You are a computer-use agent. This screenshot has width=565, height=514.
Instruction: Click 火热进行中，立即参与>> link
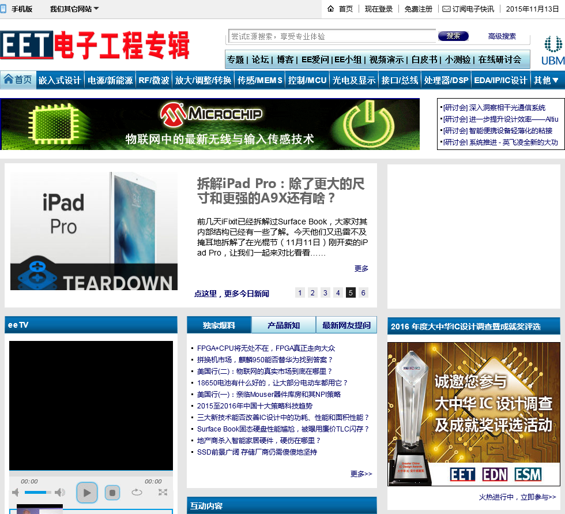click(518, 497)
